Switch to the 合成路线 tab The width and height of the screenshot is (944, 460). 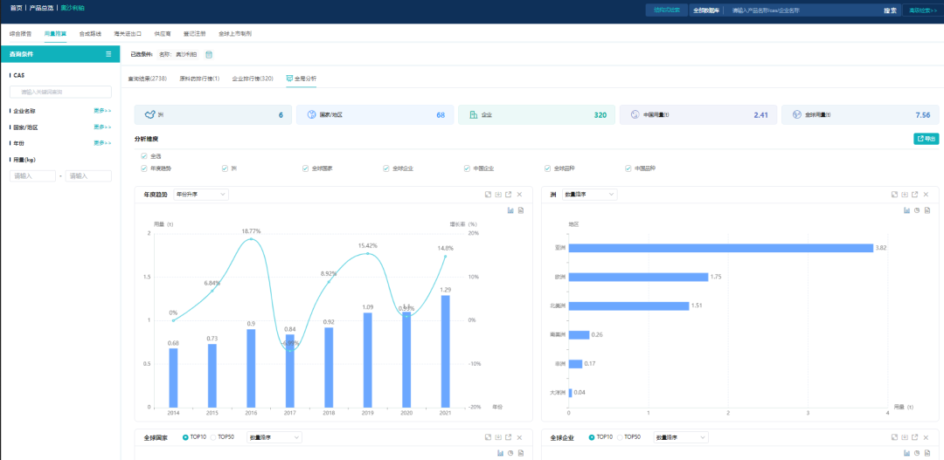90,33
